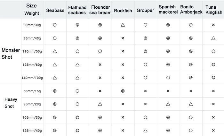Click the triangle for 95mm/40g Tuna Kingfish
The width and height of the screenshot is (224, 136).
213,38
